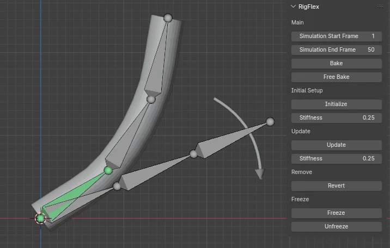Click the Unfreeze button
The height and width of the screenshot is (248, 390).
click(x=336, y=226)
